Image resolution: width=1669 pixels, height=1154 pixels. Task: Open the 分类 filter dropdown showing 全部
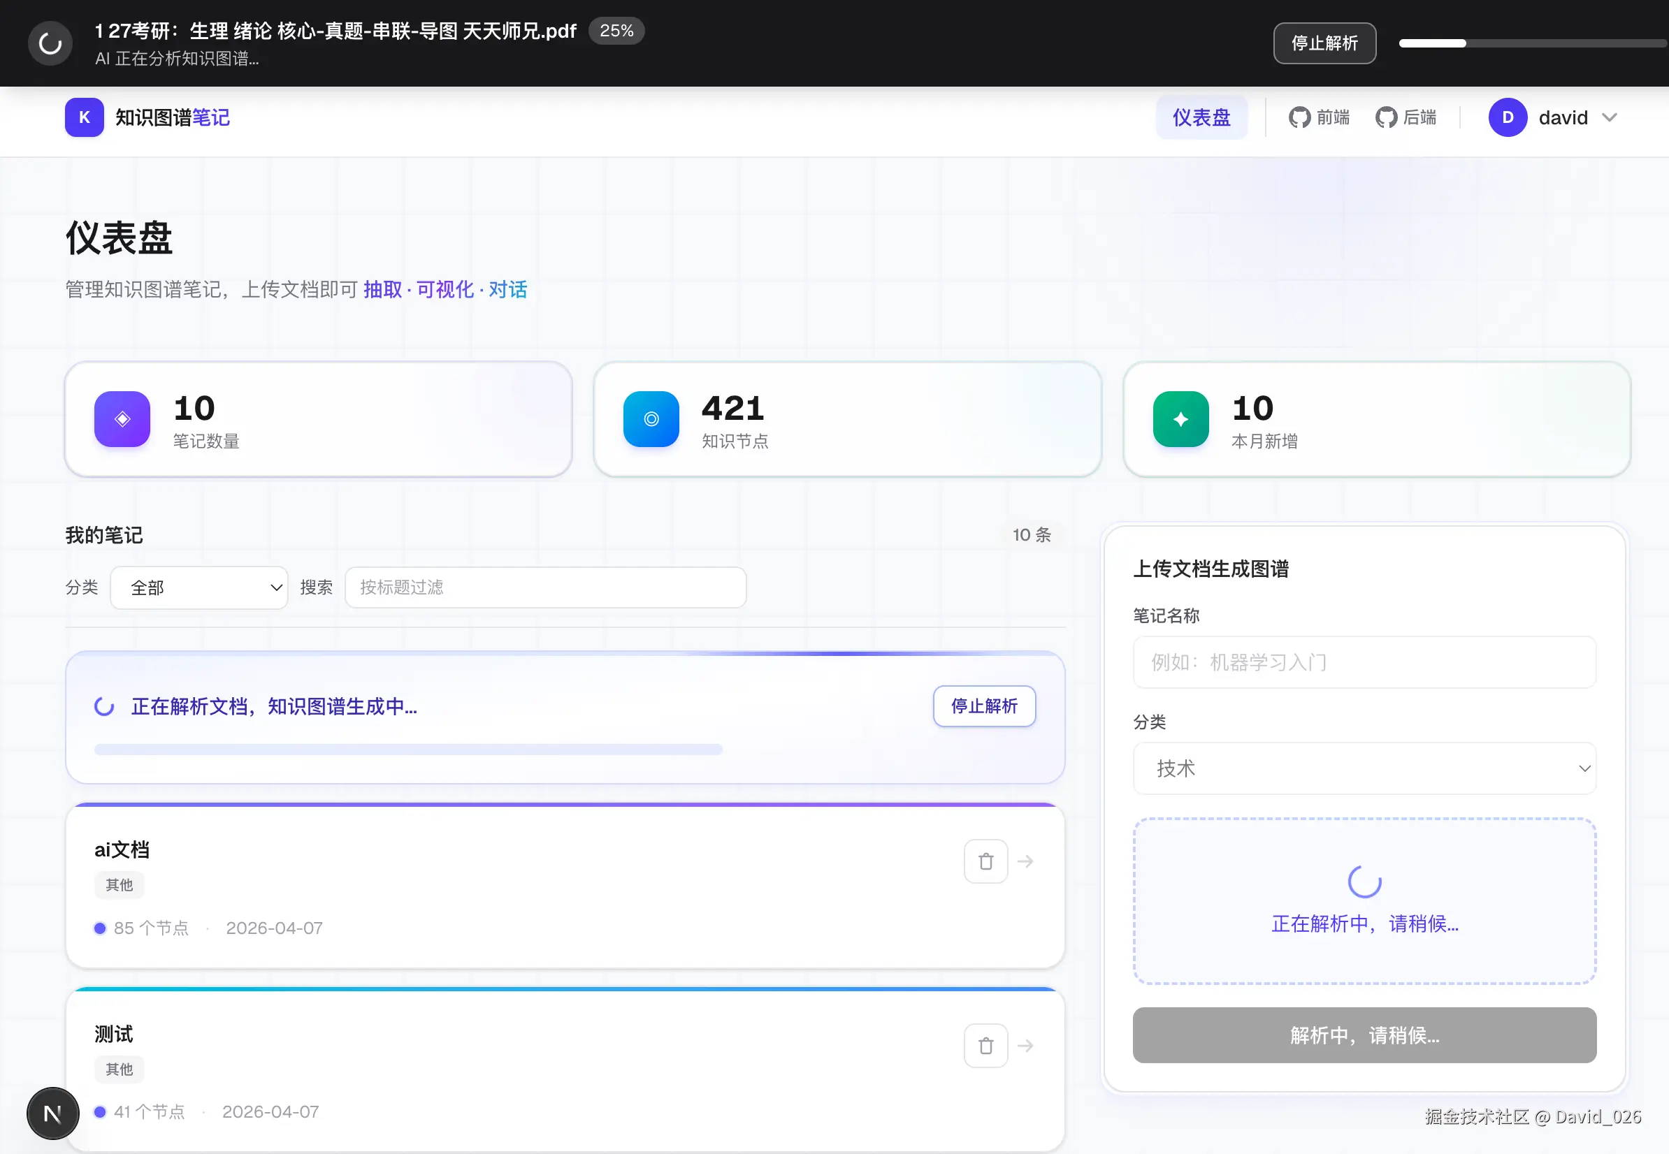pos(199,587)
